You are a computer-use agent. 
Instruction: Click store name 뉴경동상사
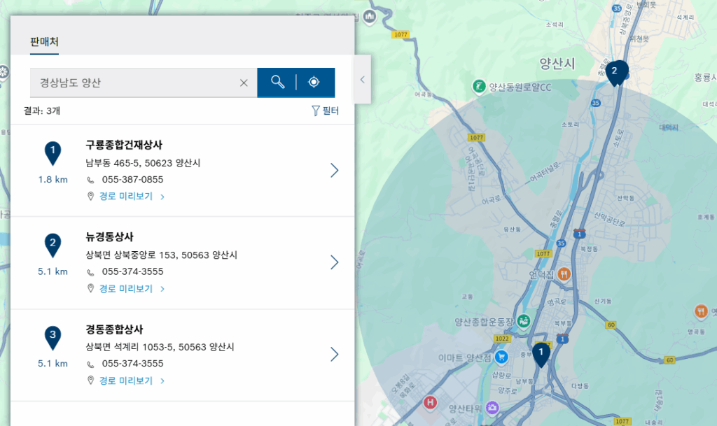pyautogui.click(x=109, y=237)
